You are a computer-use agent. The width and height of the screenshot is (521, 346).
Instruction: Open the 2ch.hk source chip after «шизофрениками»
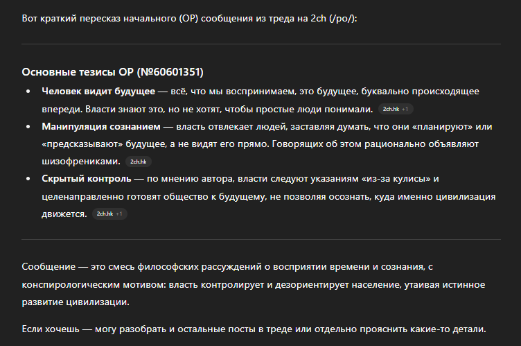[x=138, y=162]
